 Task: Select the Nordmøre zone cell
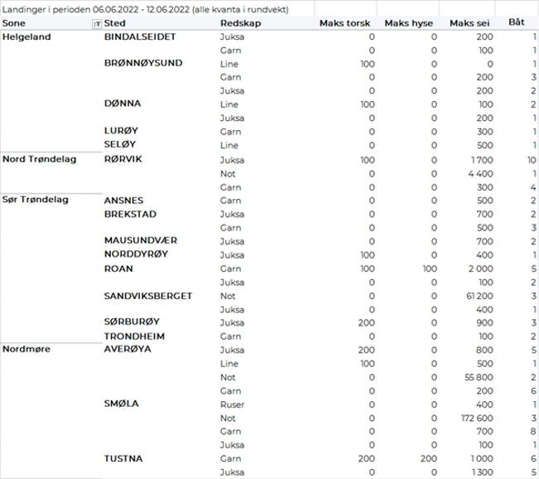26,349
